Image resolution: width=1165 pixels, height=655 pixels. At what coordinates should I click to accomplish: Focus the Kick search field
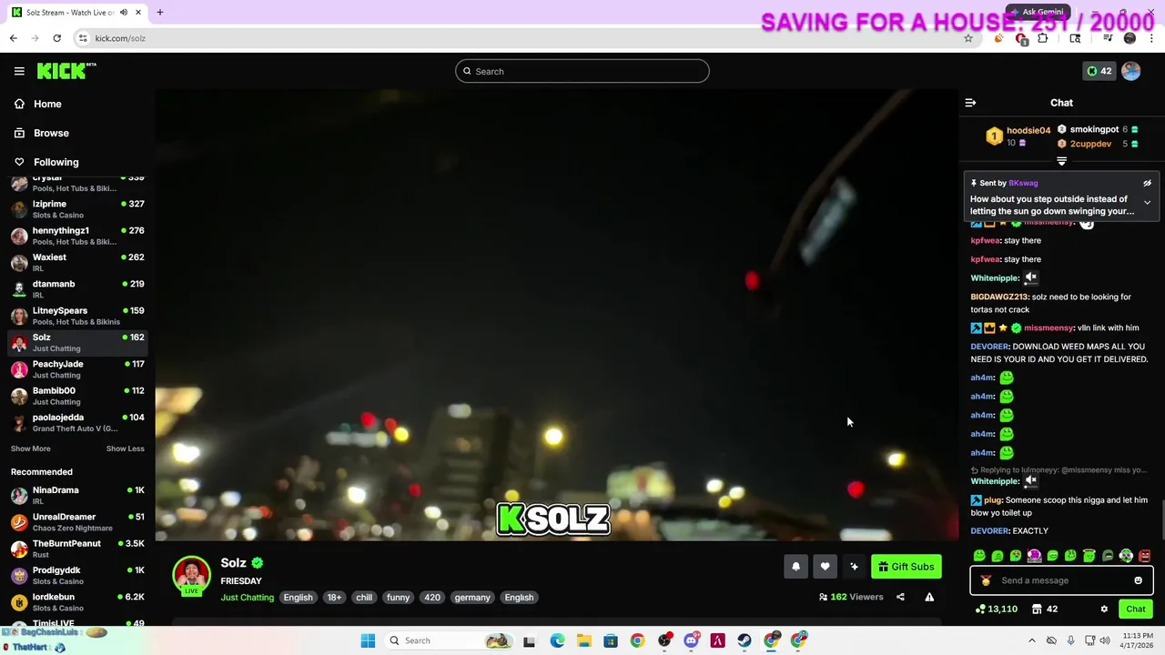[582, 71]
